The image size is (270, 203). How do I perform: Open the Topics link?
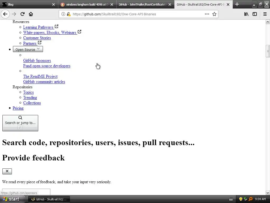(28, 92)
